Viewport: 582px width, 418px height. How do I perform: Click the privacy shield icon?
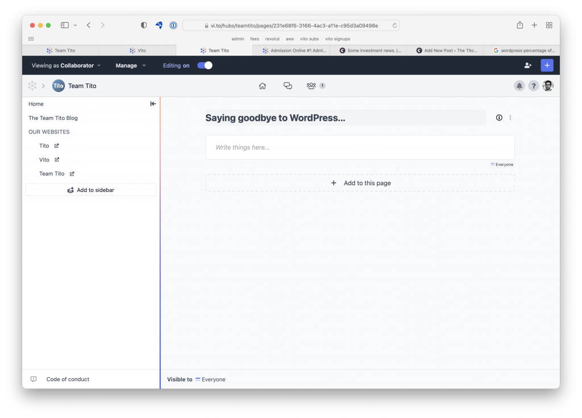tap(144, 25)
